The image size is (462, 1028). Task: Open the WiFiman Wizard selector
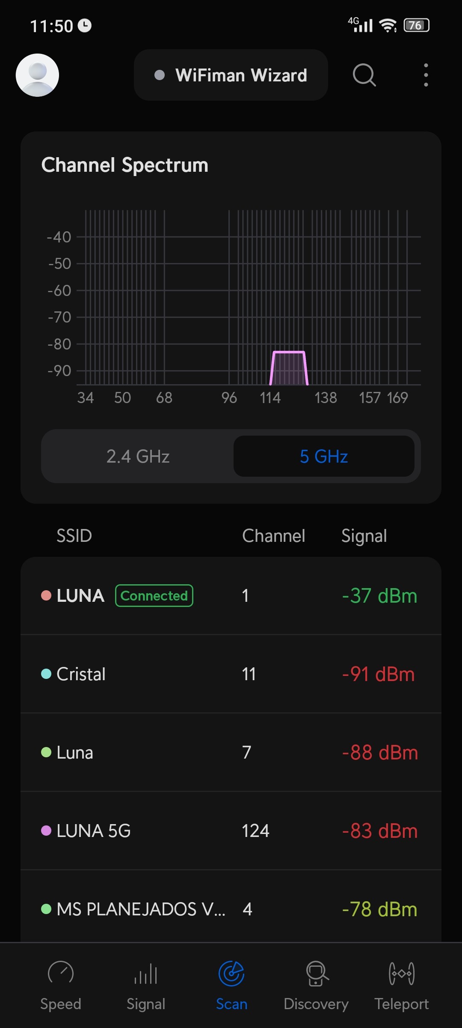(x=231, y=75)
